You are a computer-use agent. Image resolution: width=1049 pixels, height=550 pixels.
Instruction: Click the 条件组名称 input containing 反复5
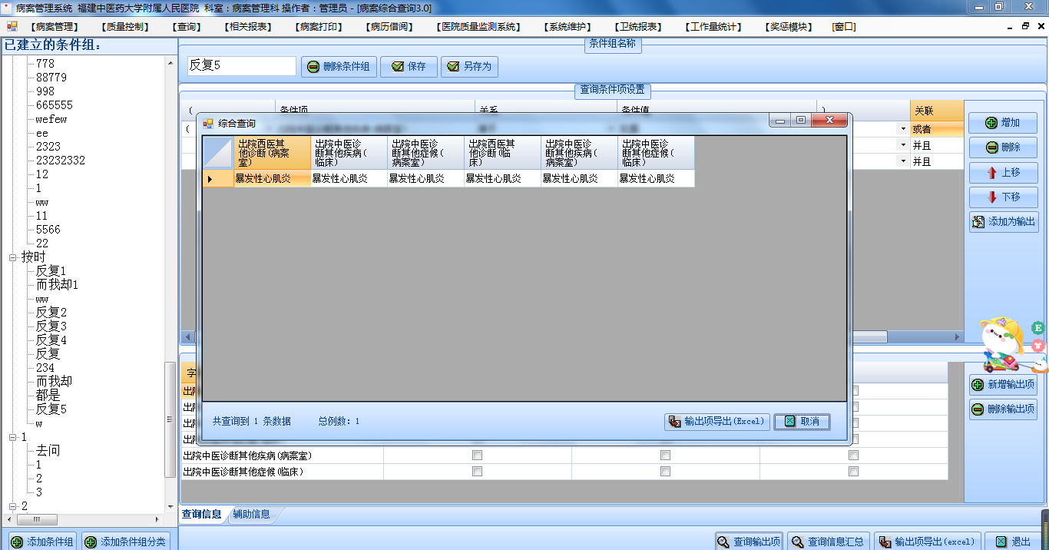coord(241,66)
